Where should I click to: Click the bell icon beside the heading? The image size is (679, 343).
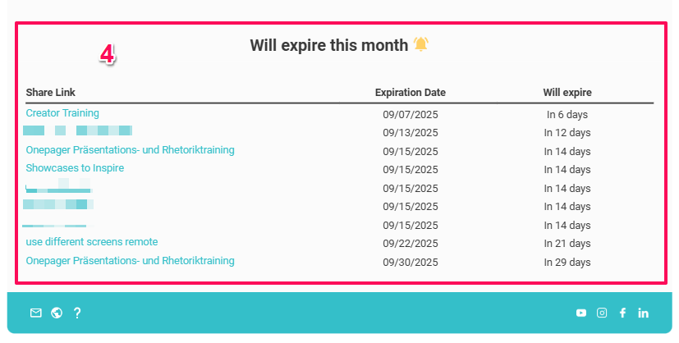(421, 44)
